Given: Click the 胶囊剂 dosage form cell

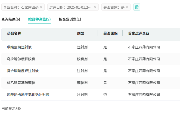Looking at the screenshot, I should point(82,59).
